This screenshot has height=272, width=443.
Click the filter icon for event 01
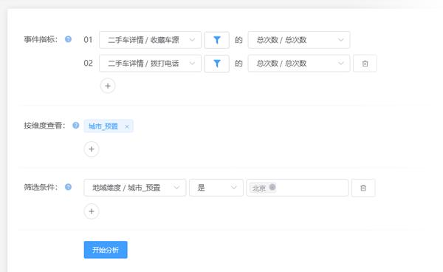click(x=216, y=40)
